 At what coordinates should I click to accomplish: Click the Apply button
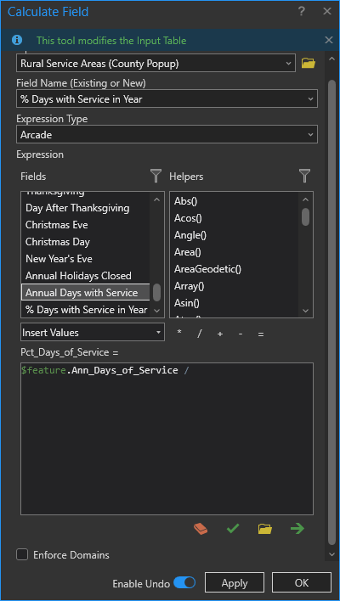click(x=235, y=583)
